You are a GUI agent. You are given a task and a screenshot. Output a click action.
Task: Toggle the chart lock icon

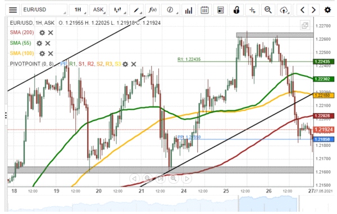(236, 10)
